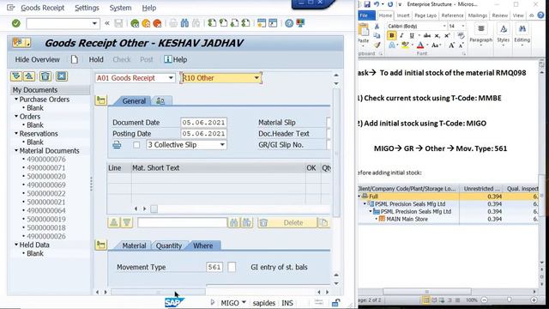Image resolution: width=549 pixels, height=309 pixels.
Task: Open the Settings menu in SAP
Action: pyautogui.click(x=87, y=8)
